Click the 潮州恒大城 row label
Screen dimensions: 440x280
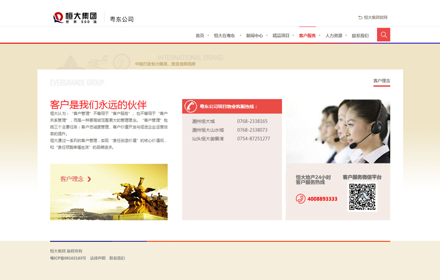pyautogui.click(x=203, y=122)
